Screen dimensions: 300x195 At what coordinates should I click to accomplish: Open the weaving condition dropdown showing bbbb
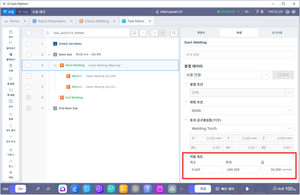pyautogui.click(x=240, y=110)
